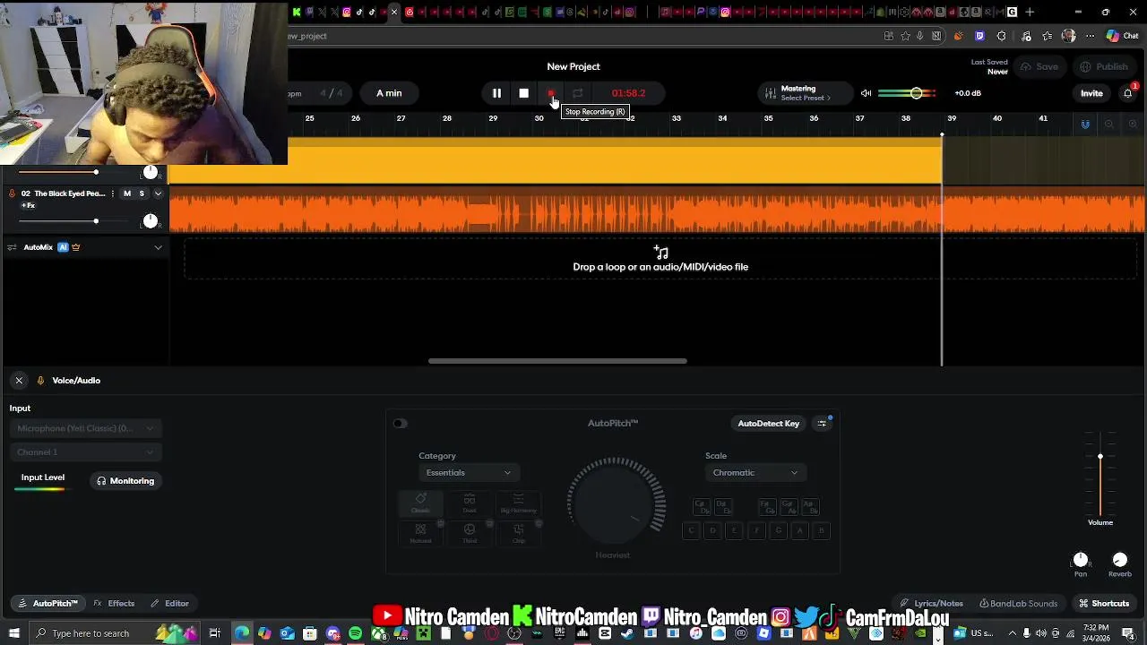Click the AutoMix AI badge

click(63, 247)
